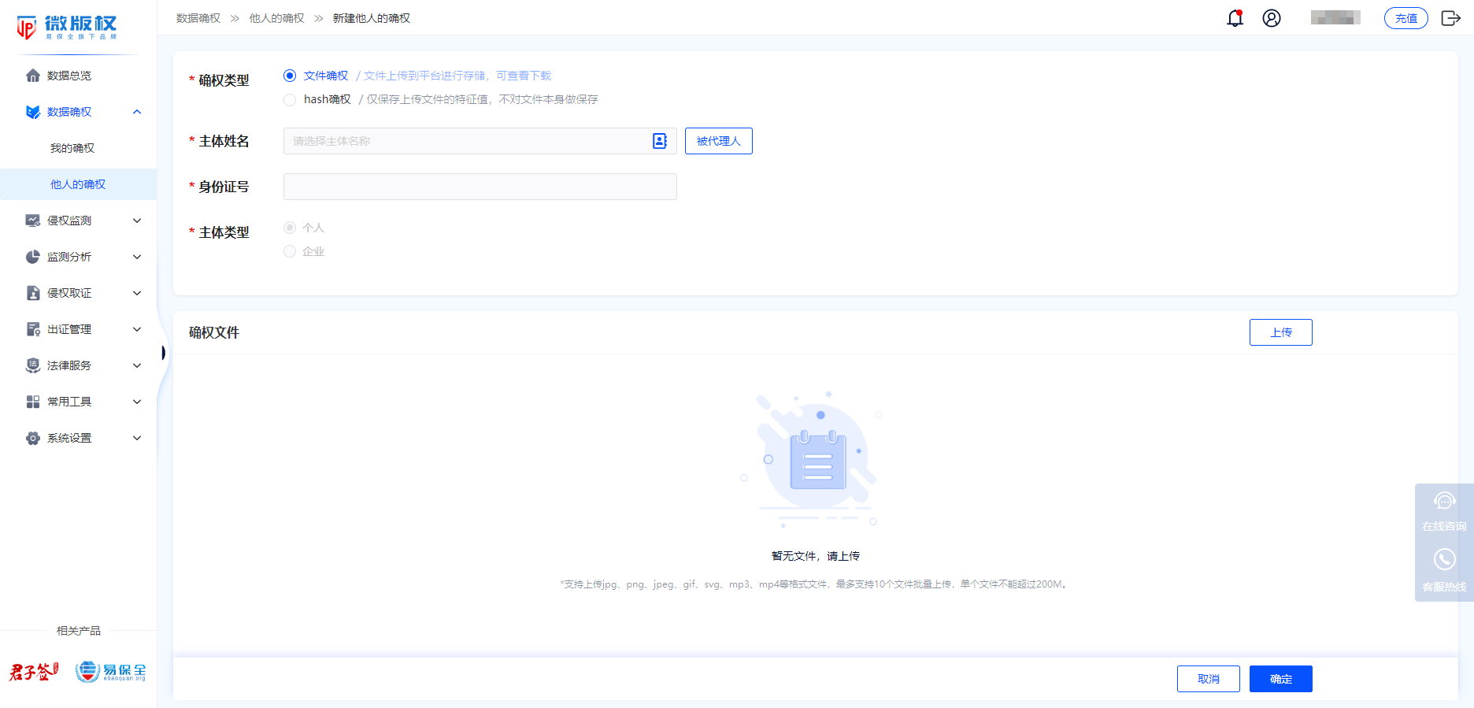Screen dimensions: 1474x708
Task: Select the 文件确权 radio option
Action: point(290,76)
